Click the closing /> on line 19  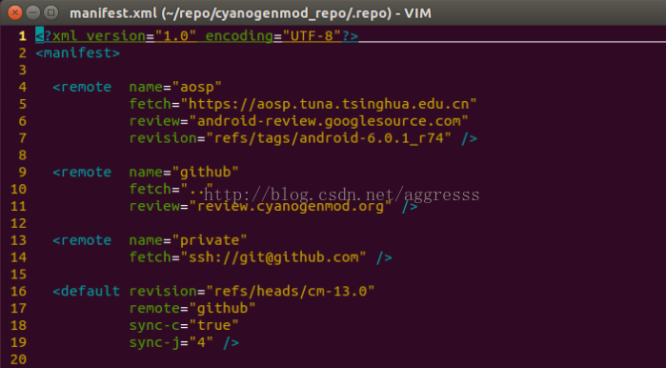[x=232, y=342]
